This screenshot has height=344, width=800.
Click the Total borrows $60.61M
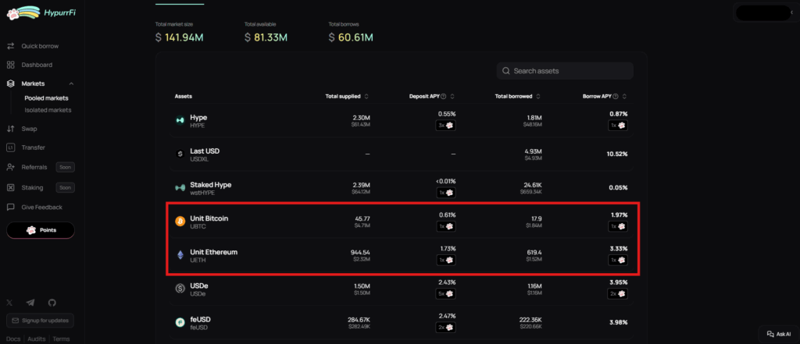(x=351, y=37)
